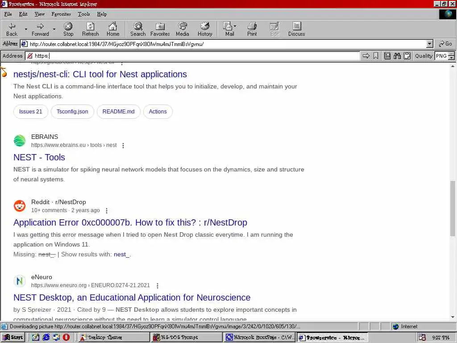Click the clipboard icon near Quality
This screenshot has height=343, width=457.
tap(407, 56)
